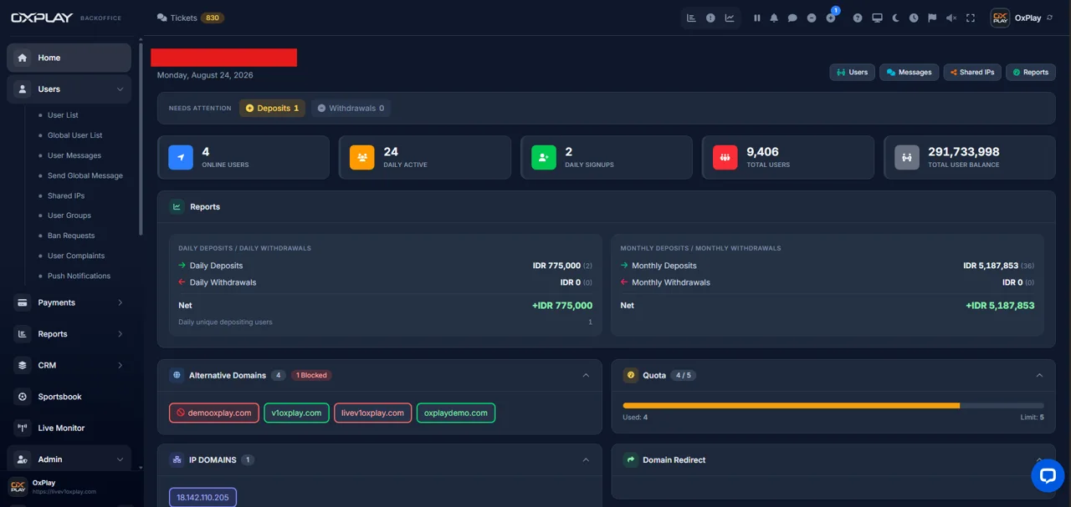
Task: Click the minus circle icon in top toolbar
Action: click(812, 18)
